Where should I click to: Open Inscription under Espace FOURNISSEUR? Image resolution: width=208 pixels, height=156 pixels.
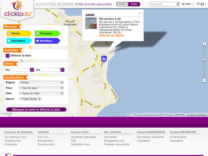(143, 141)
